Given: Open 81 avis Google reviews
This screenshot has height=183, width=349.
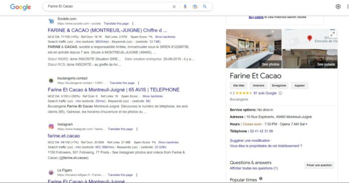Looking at the screenshot, I should coord(265,94).
